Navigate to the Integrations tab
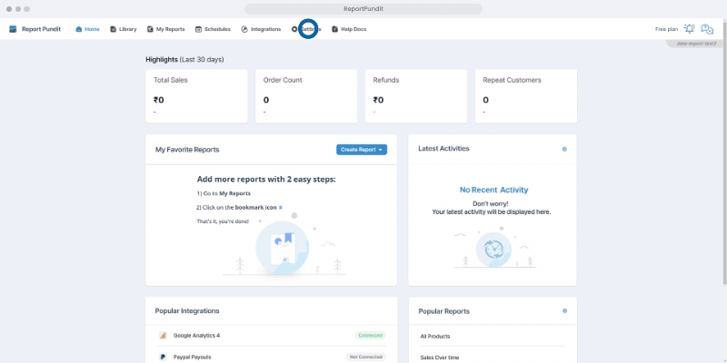The width and height of the screenshot is (727, 363). point(261,29)
